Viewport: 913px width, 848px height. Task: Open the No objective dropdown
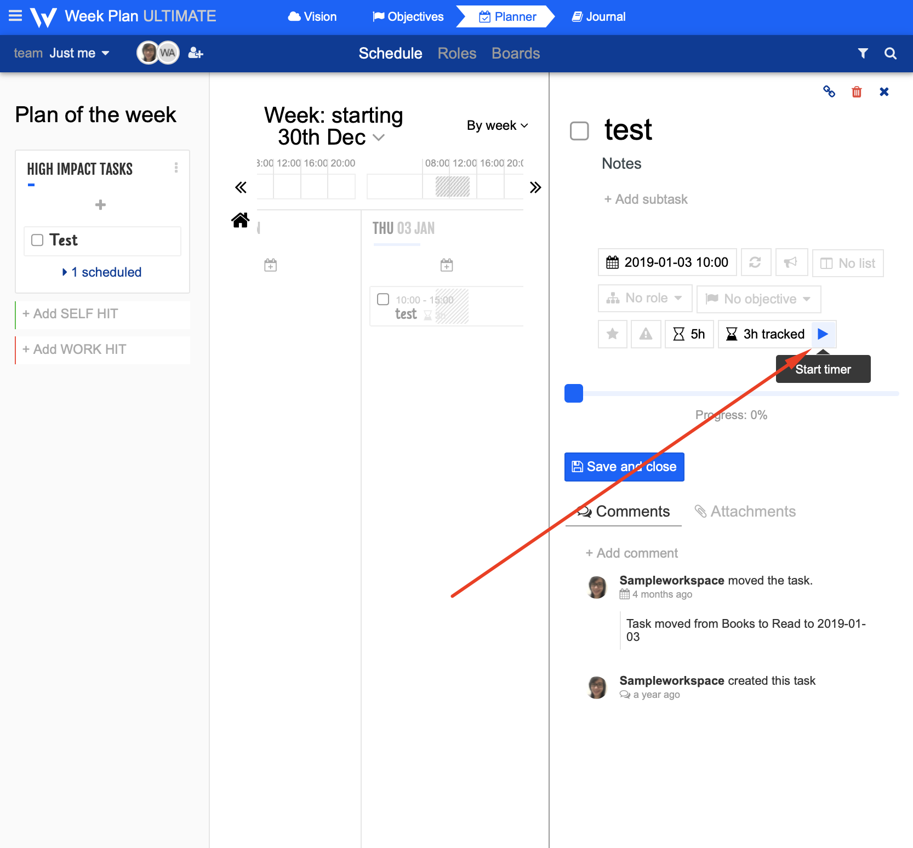759,299
